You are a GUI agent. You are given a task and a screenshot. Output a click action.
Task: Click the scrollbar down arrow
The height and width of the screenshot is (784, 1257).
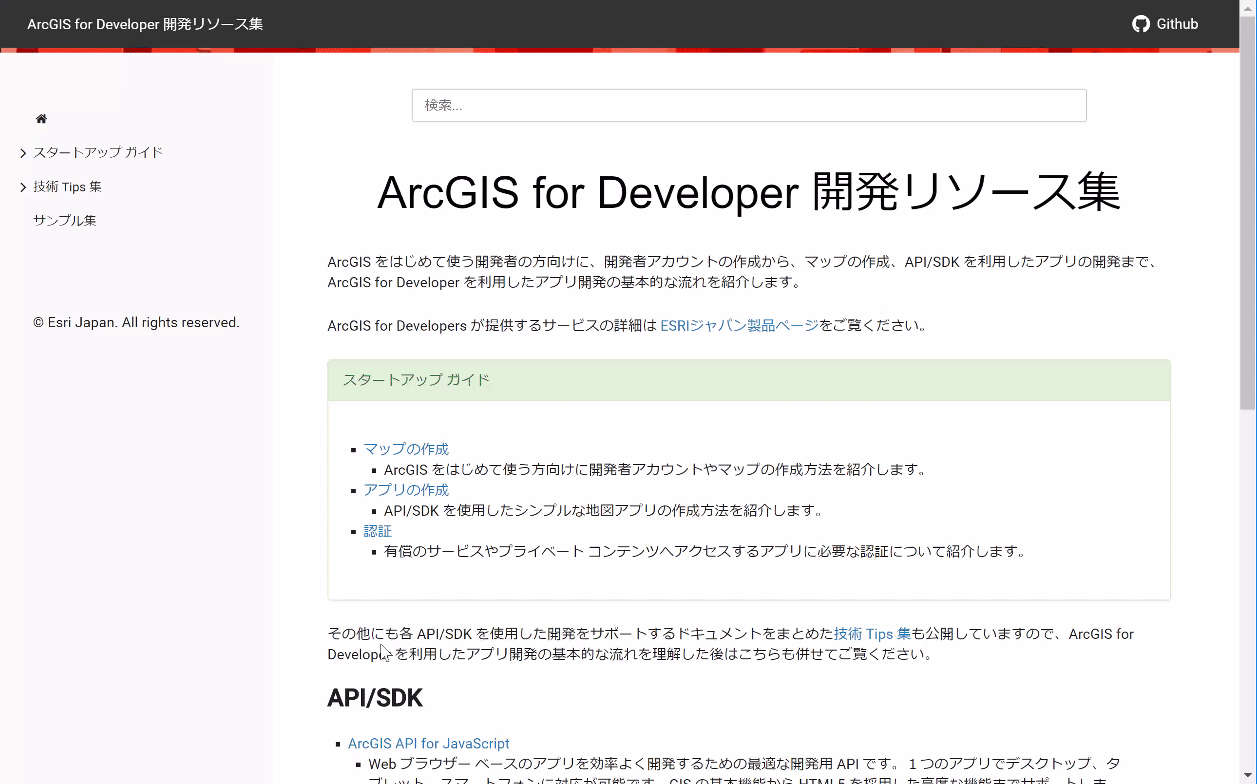coord(1248,775)
